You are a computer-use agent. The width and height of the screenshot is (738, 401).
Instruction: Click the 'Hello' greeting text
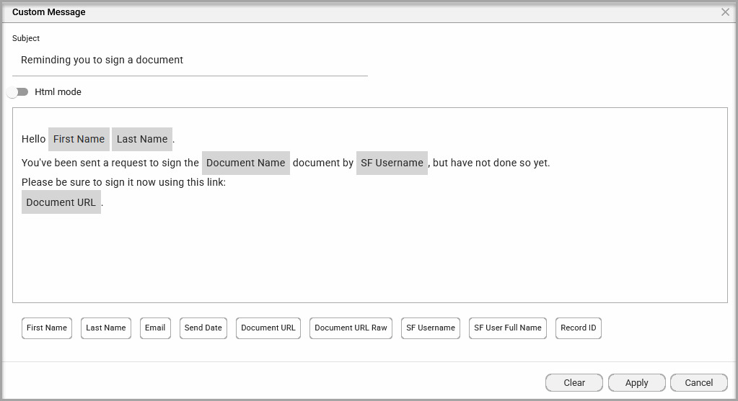[33, 139]
